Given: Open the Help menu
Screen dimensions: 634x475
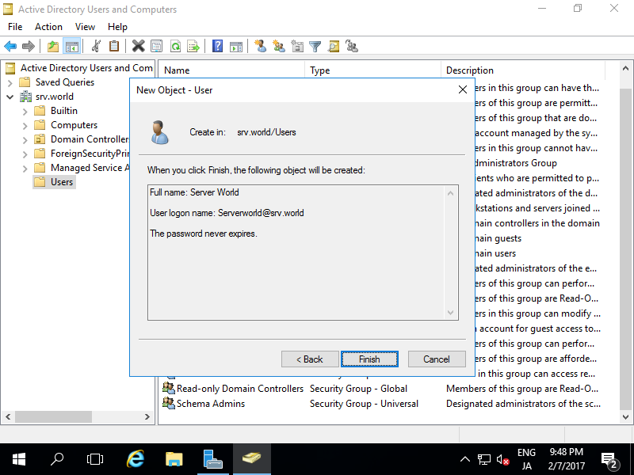Looking at the screenshot, I should click(x=117, y=27).
